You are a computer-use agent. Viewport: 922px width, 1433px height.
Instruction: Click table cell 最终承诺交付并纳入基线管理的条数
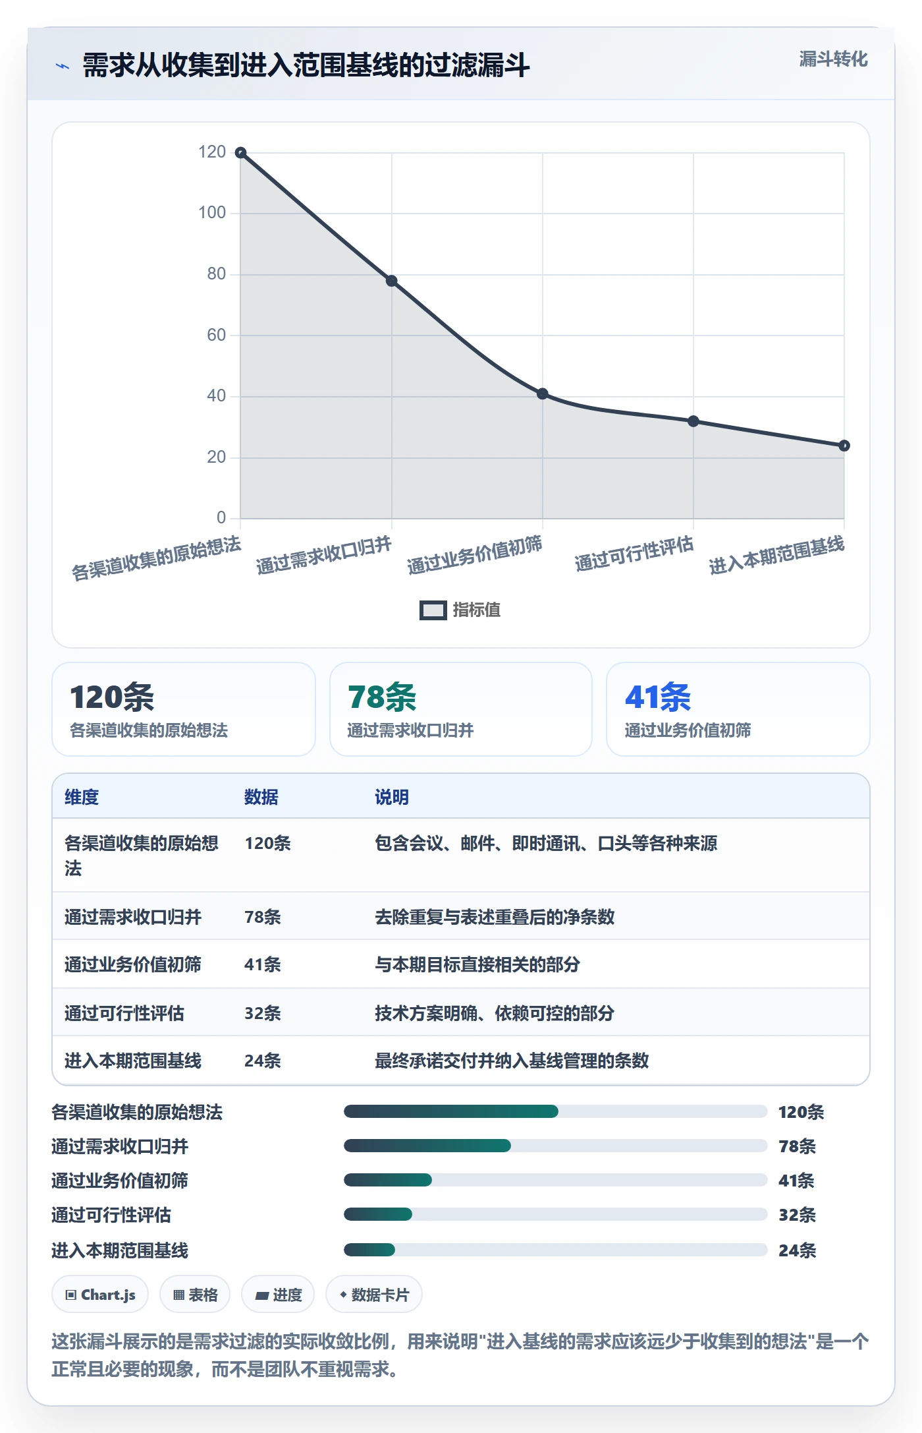pyautogui.click(x=512, y=1061)
